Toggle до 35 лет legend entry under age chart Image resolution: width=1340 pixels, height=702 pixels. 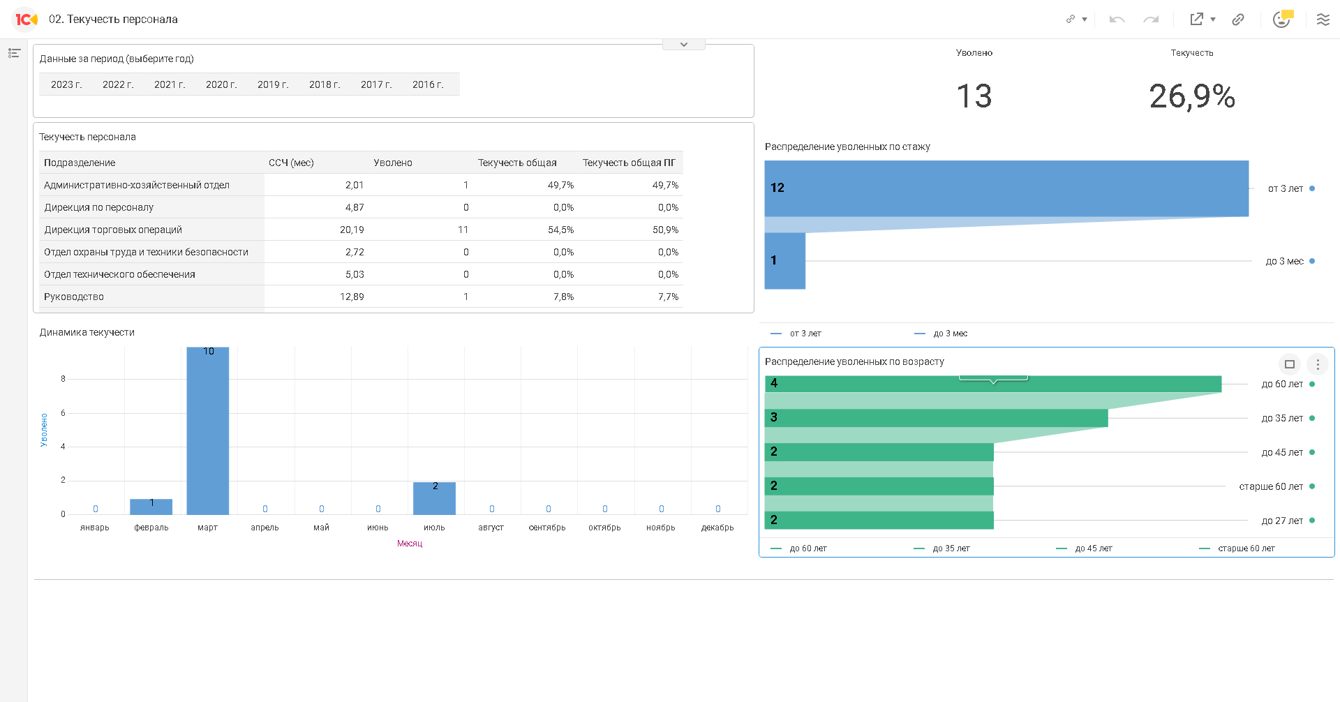click(942, 548)
